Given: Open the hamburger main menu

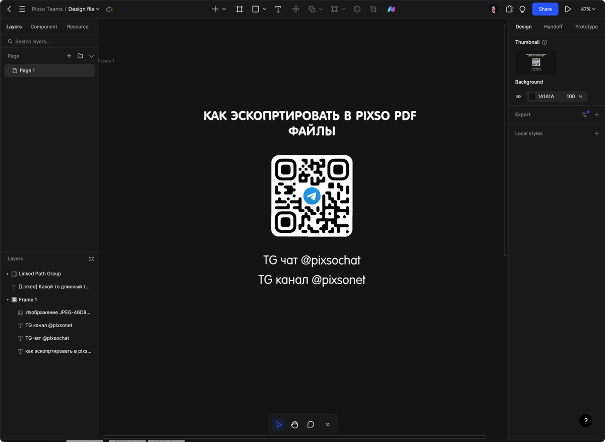Looking at the screenshot, I should pos(22,9).
